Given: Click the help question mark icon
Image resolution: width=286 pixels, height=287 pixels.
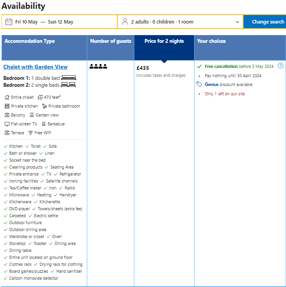Looking at the screenshot, I should point(281,66).
